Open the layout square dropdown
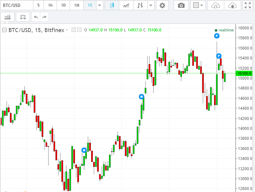 [x=198, y=5]
